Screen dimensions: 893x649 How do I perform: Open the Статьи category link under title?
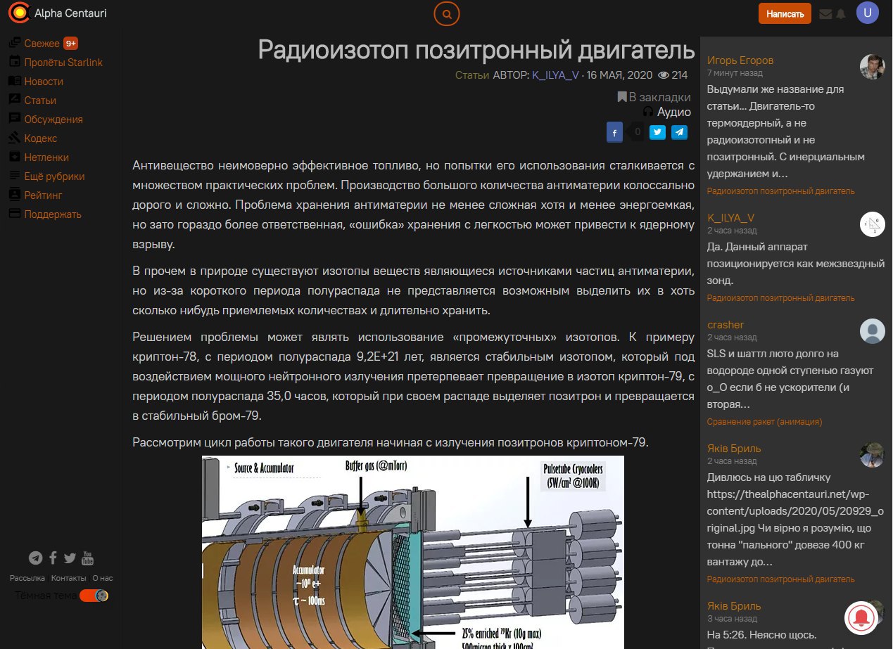[x=472, y=75]
